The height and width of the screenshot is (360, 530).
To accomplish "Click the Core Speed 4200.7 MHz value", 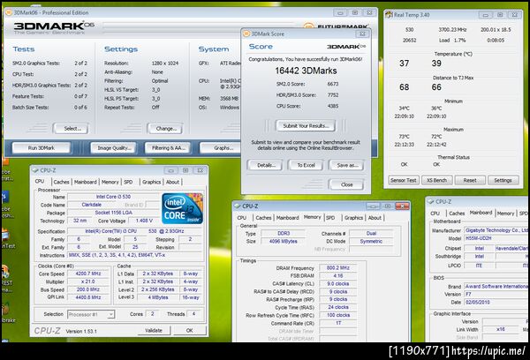I will coord(87,274).
